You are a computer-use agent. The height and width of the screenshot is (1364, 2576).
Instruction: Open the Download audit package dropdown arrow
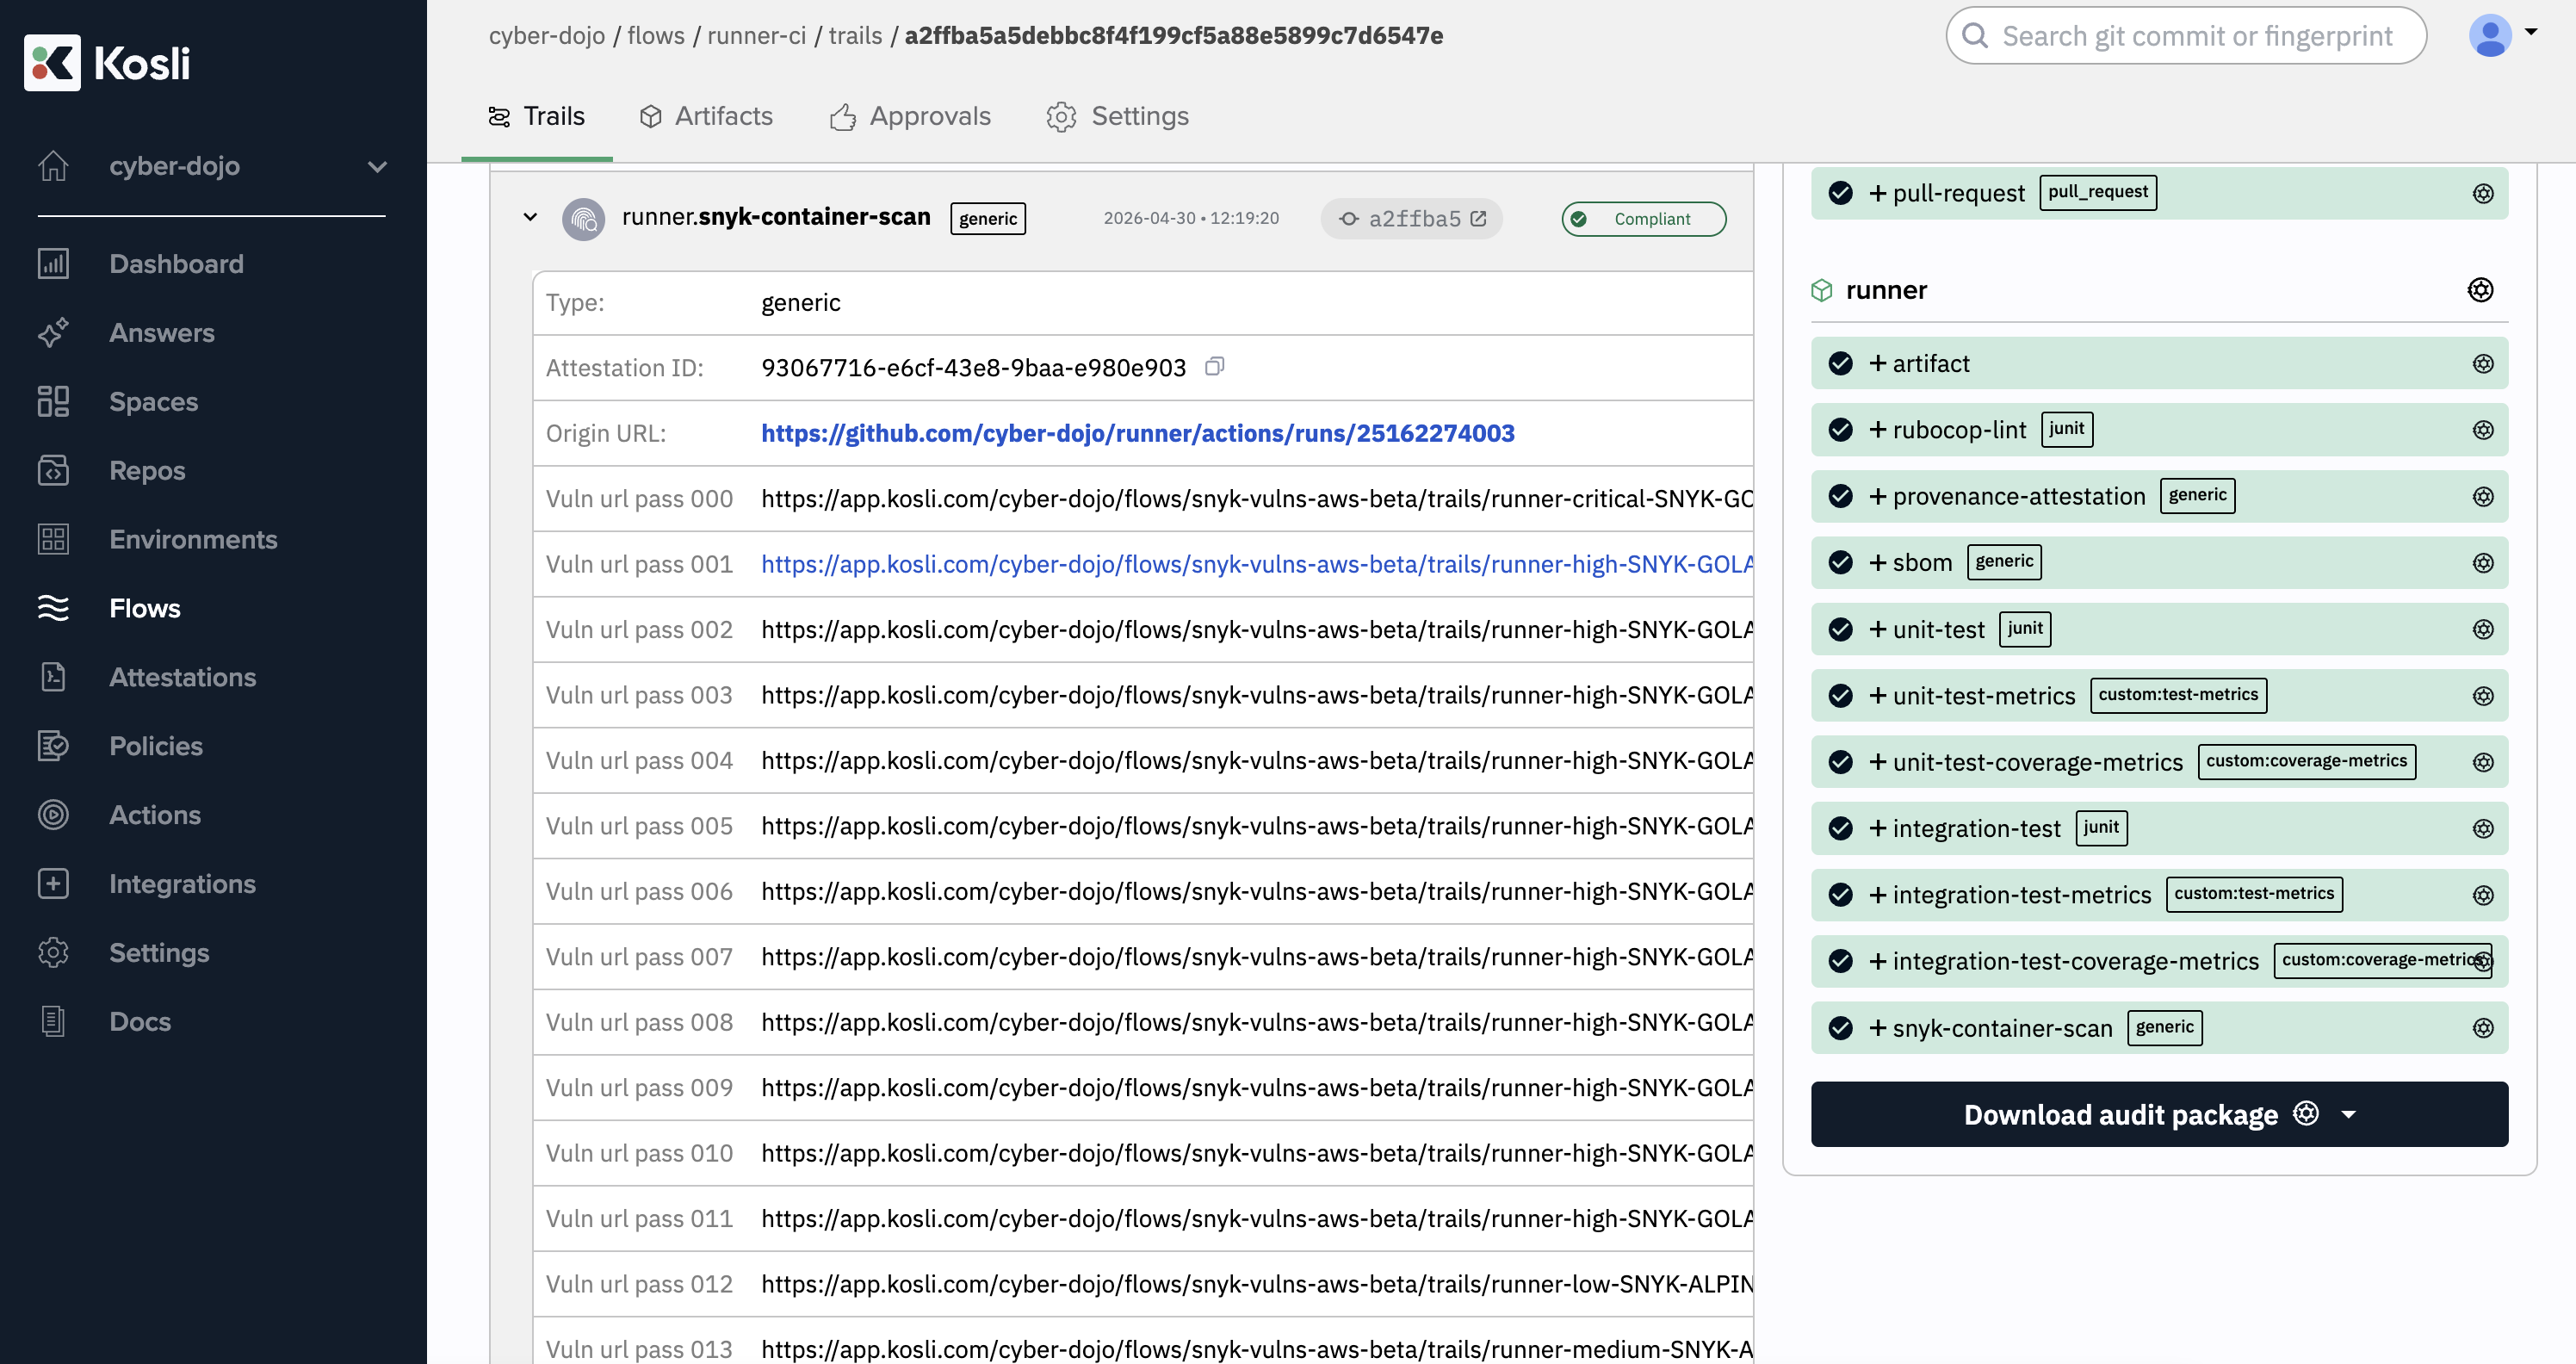click(2349, 1115)
